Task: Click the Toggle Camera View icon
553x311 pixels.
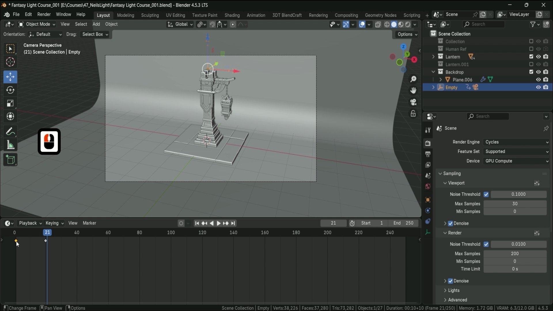Action: [413, 102]
